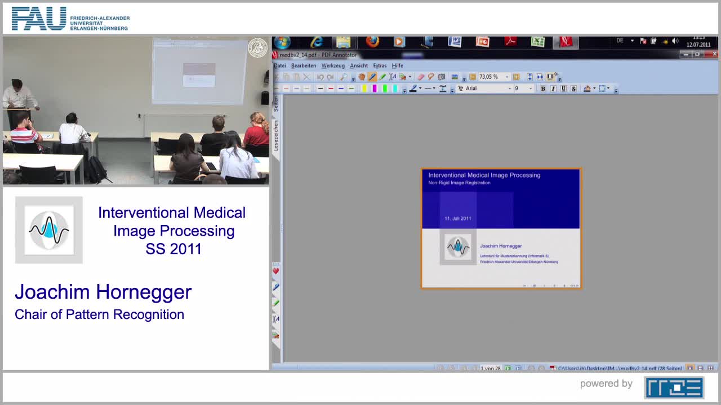
Task: Launch Firefox from the taskbar
Action: 372,42
